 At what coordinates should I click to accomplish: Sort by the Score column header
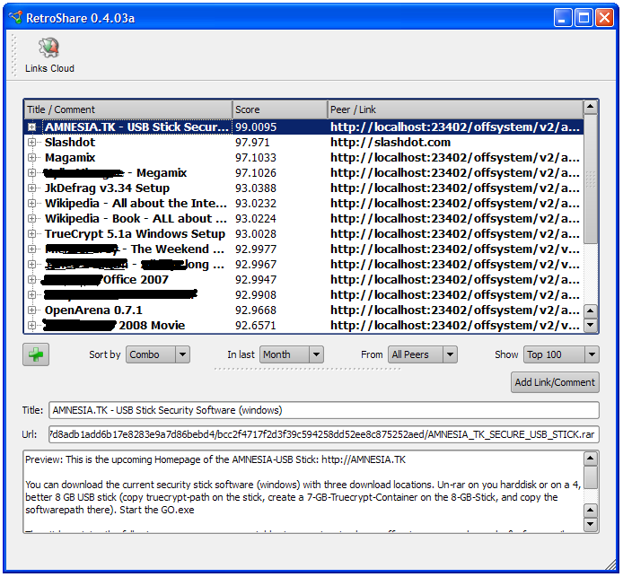pyautogui.click(x=280, y=109)
